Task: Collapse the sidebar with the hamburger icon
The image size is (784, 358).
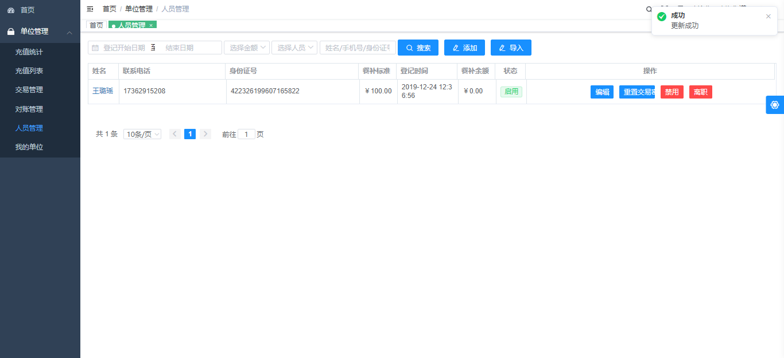Action: pos(90,9)
